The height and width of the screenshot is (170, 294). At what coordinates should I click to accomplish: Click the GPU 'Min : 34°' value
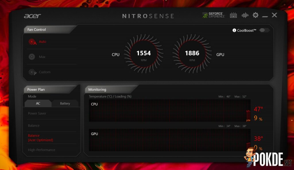[225, 126]
